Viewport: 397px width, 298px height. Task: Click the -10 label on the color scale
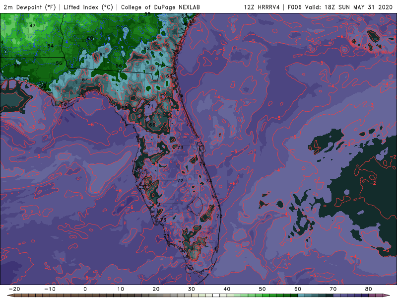[x=50, y=289]
